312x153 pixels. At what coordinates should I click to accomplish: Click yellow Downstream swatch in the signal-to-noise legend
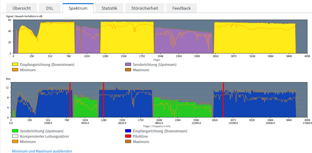(15, 65)
